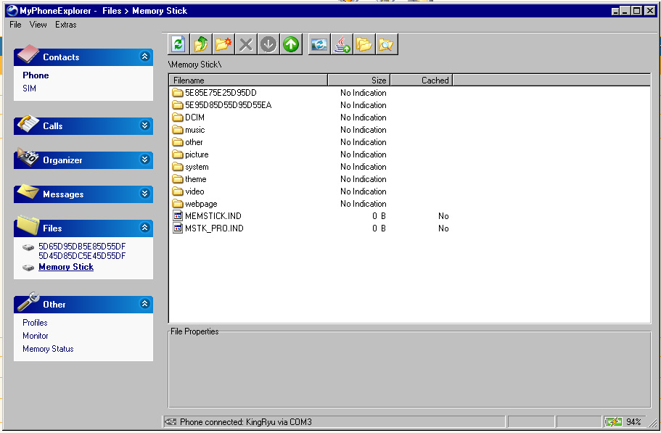Click the folder search magnifier icon
Screen dimensions: 661x433
click(x=386, y=45)
